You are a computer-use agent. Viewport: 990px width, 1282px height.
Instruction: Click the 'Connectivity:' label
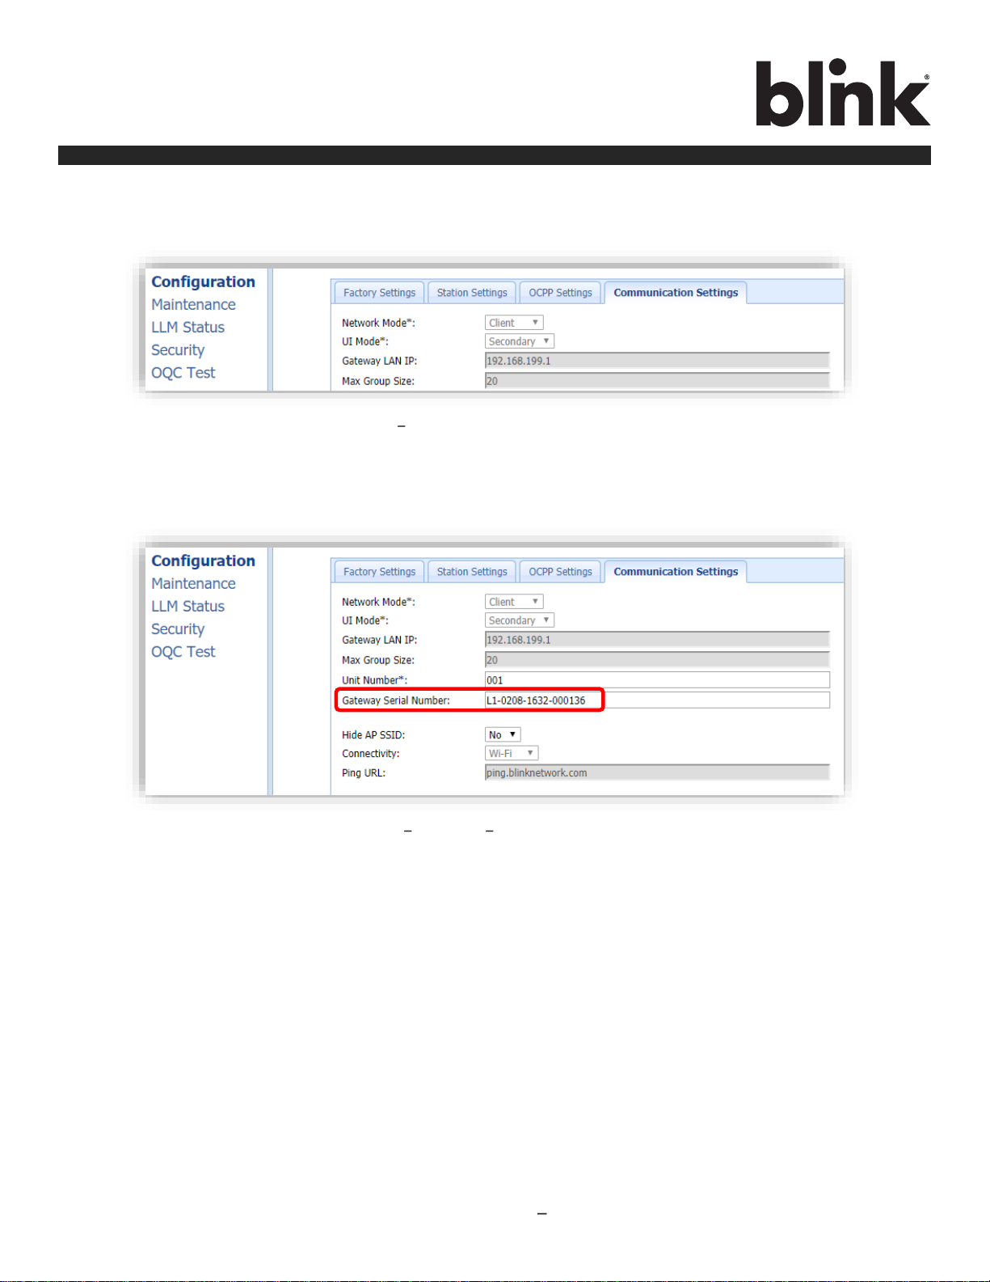[x=370, y=754]
